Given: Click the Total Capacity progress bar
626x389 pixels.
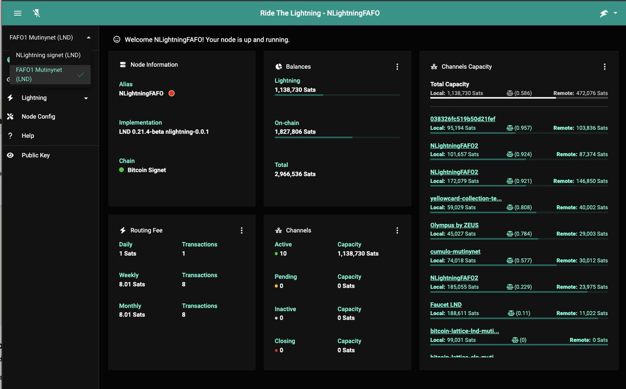Looking at the screenshot, I should coord(519,98).
